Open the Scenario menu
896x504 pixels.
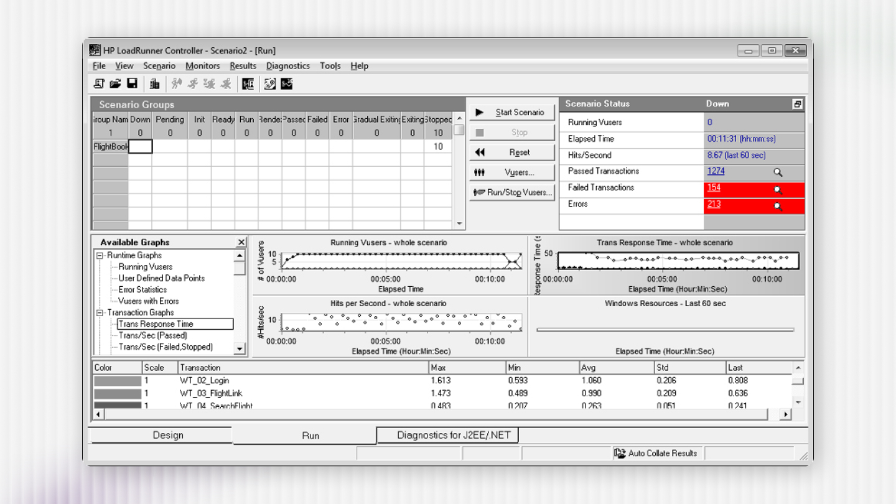tap(159, 66)
